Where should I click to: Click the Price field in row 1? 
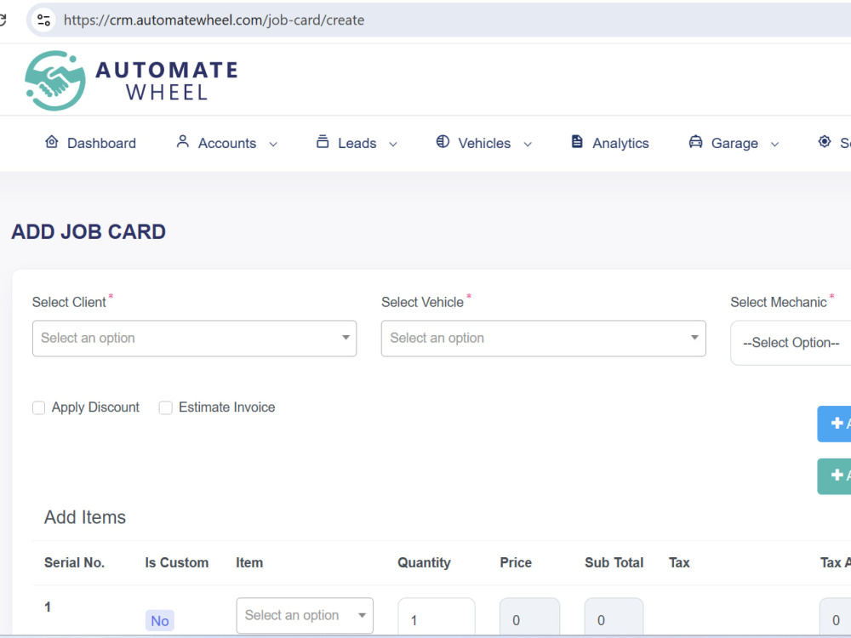tap(529, 618)
